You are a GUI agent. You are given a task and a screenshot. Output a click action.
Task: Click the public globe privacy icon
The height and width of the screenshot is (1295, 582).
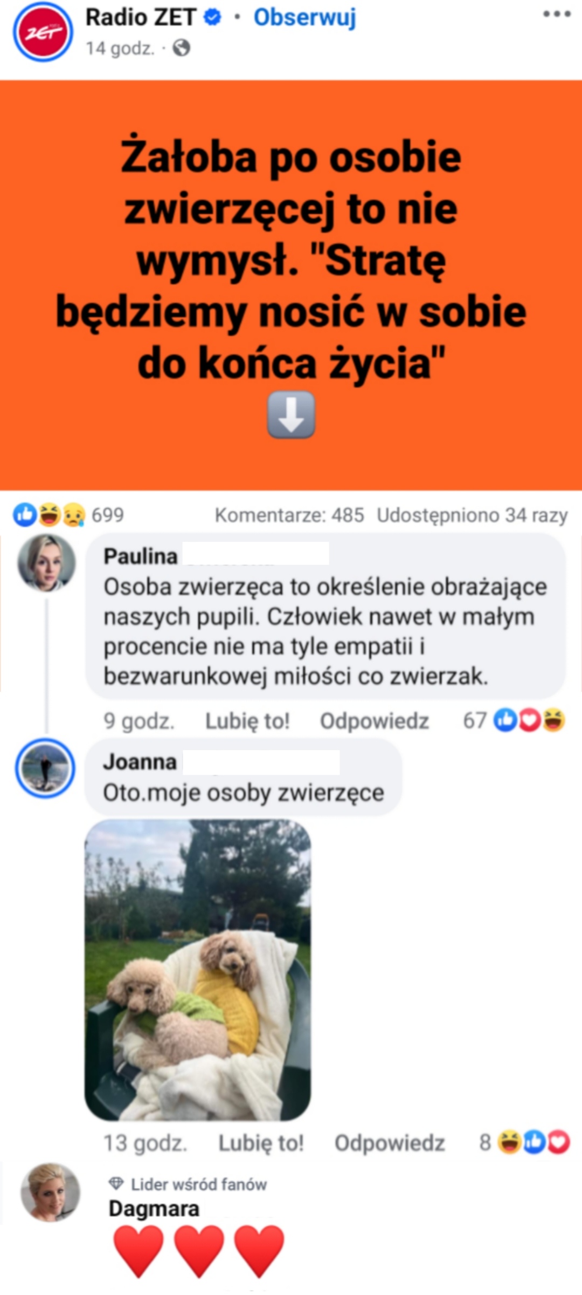click(182, 49)
